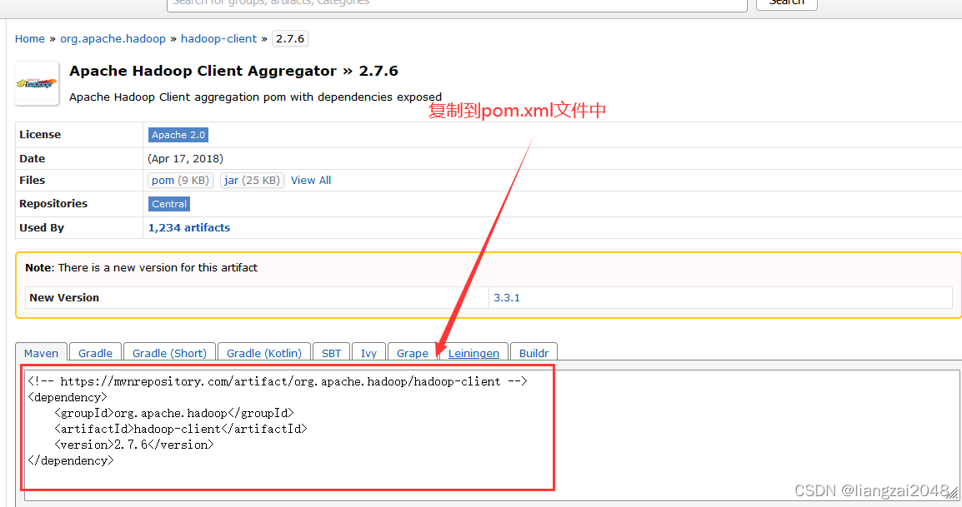This screenshot has width=962, height=507.
Task: Click the '(Apr 17, 2018)' date text
Action: pos(185,158)
